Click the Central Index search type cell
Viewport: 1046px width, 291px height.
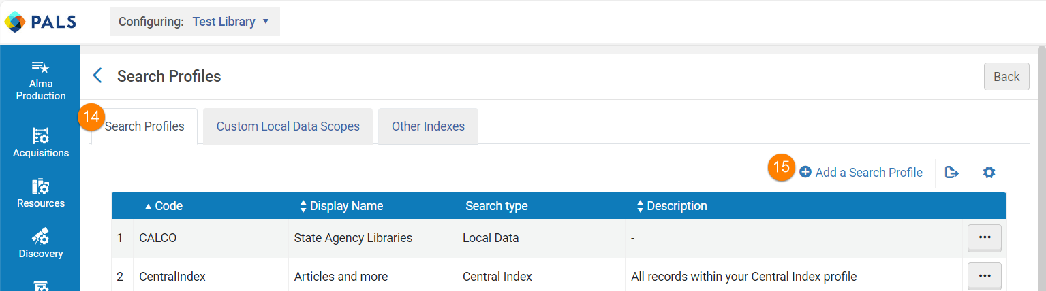coord(541,276)
